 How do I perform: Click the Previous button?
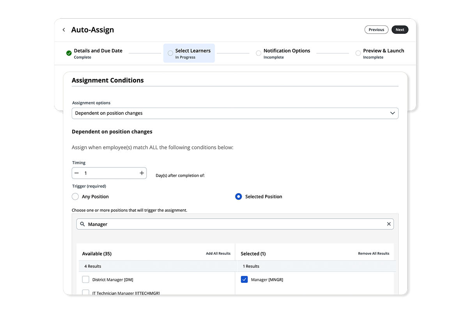pyautogui.click(x=376, y=30)
